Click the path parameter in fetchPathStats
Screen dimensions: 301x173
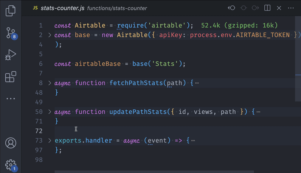pyautogui.click(x=174, y=83)
